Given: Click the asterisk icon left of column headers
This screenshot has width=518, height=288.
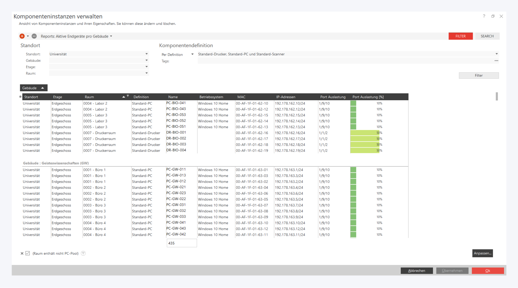Looking at the screenshot, I should [20, 97].
